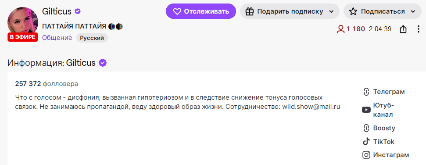426x165 pixels.
Task: Click the star icon in Подписаться button
Action: pos(353,11)
